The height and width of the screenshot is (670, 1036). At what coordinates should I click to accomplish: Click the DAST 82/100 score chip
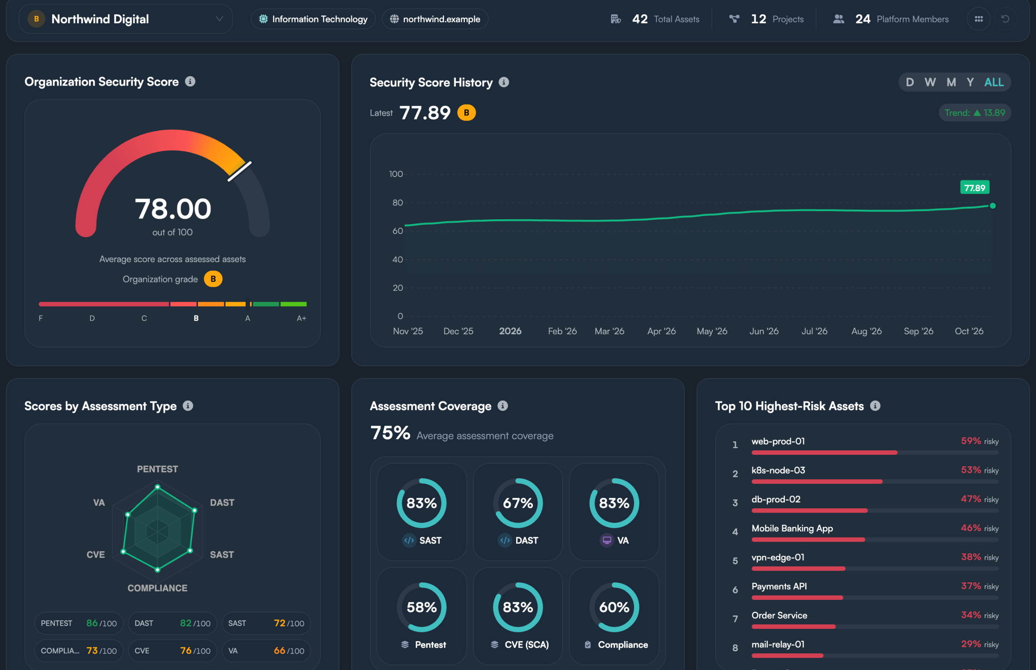point(172,623)
